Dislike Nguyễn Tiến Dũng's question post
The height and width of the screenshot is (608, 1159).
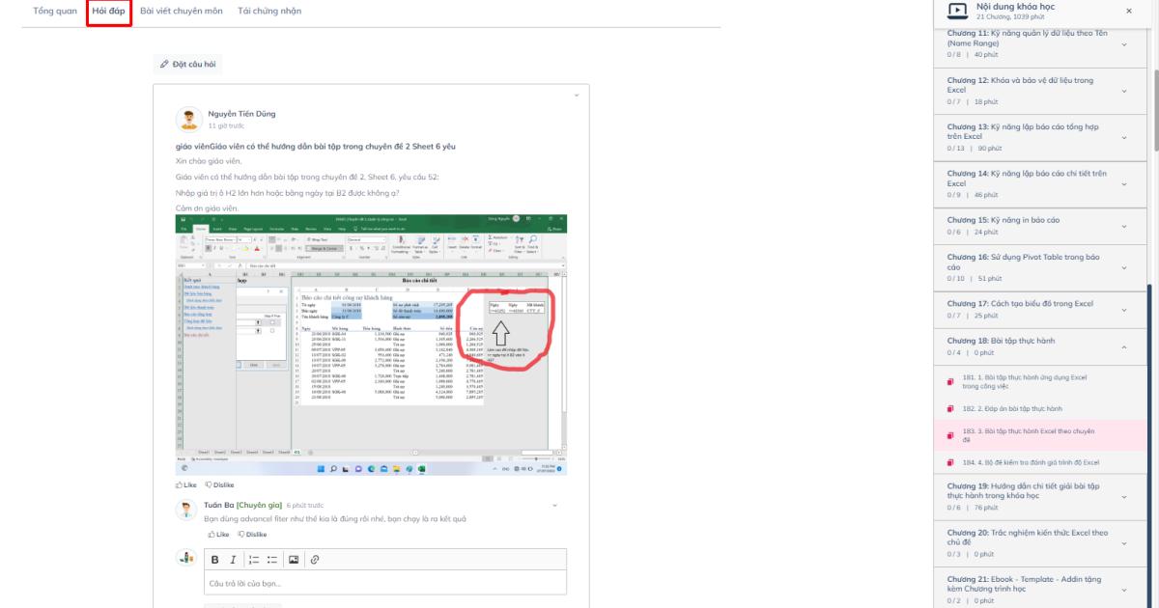click(221, 484)
